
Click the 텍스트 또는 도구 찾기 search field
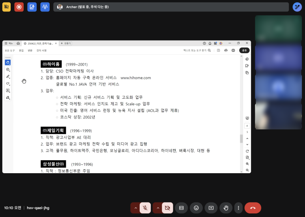pyautogui.click(x=197, y=51)
